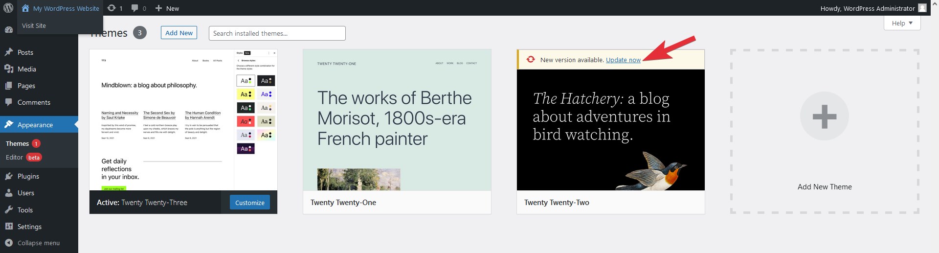Click the Update now link
The image size is (939, 253).
pyautogui.click(x=623, y=60)
